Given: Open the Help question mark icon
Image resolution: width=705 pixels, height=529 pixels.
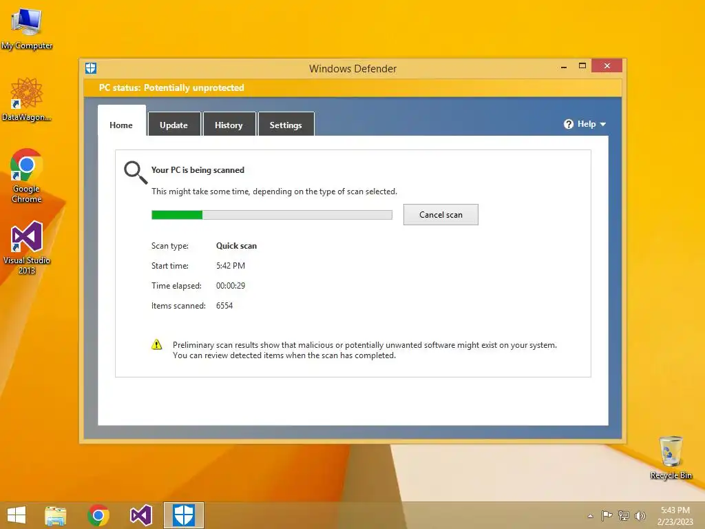Looking at the screenshot, I should point(568,124).
